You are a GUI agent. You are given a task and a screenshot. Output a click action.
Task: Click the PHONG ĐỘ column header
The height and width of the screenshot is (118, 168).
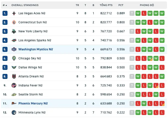(147, 5)
